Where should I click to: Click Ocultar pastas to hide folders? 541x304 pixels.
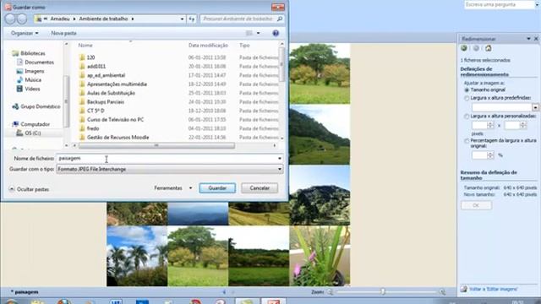click(33, 189)
